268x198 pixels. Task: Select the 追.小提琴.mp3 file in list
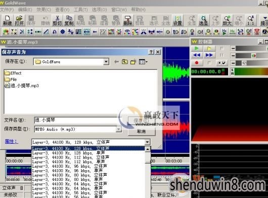(x=22, y=86)
